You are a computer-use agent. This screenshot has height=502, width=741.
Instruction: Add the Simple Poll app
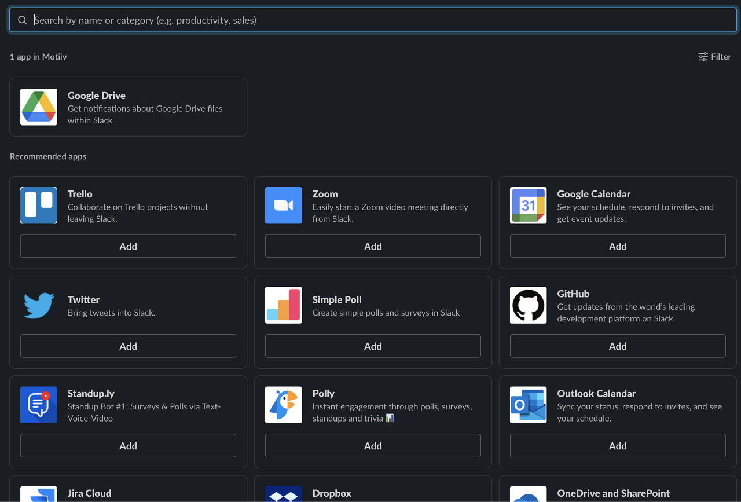[373, 346]
